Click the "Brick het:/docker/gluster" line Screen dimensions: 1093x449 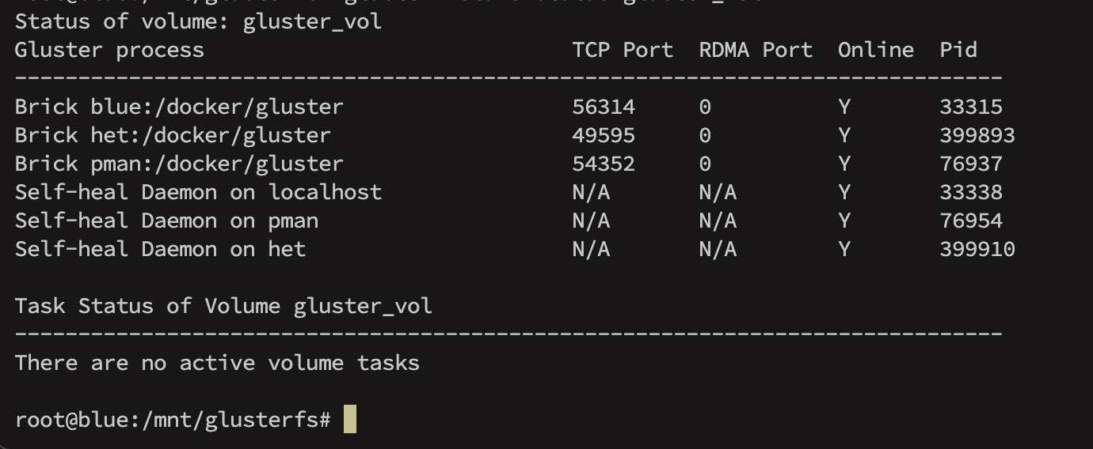coord(173,135)
